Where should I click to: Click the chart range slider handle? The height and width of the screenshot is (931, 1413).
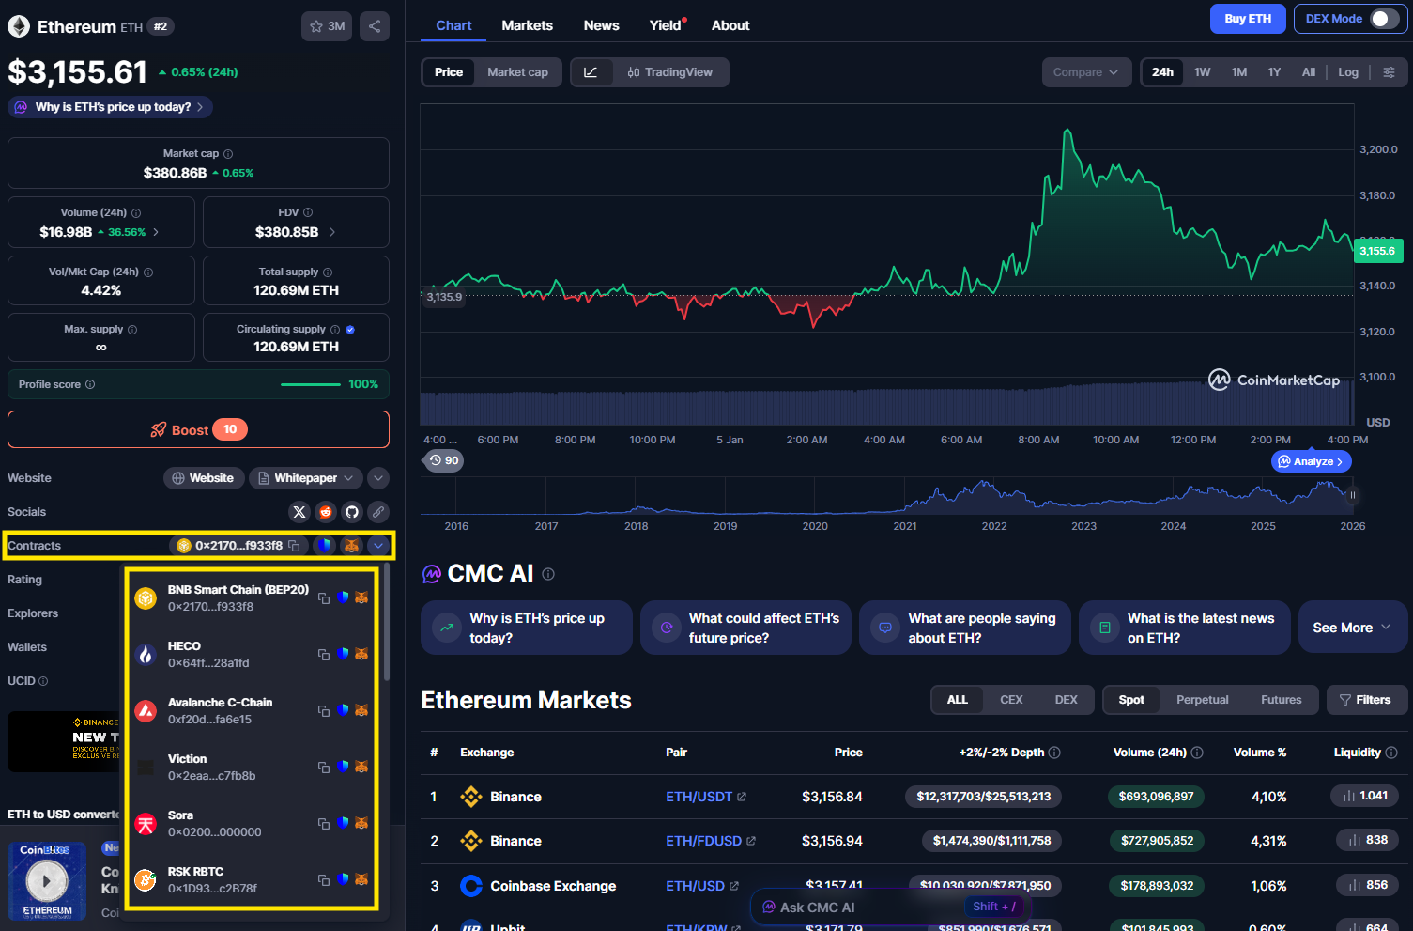click(x=1353, y=495)
